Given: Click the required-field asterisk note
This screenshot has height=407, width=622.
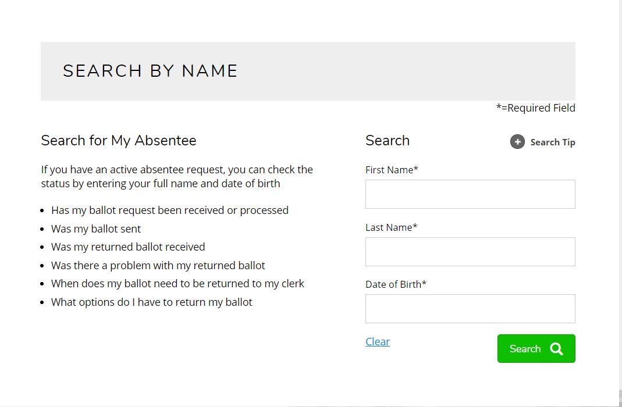Looking at the screenshot, I should coord(535,108).
